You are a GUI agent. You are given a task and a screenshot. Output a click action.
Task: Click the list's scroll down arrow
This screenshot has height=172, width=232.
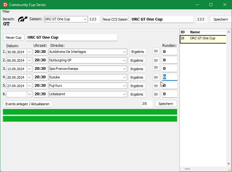pyautogui.click(x=229, y=164)
